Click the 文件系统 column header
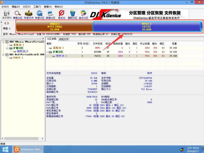The height and width of the screenshot is (153, 204). click(97, 44)
